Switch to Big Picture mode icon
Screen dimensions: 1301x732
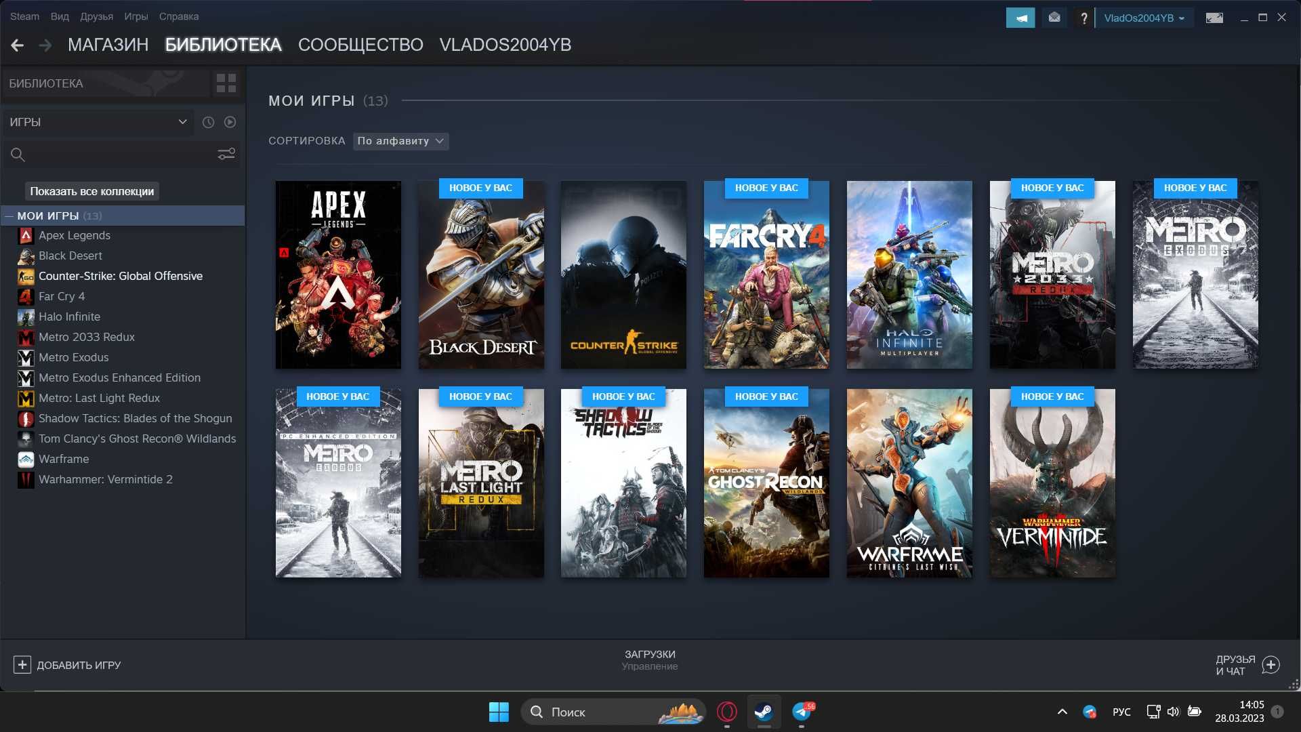point(1214,18)
